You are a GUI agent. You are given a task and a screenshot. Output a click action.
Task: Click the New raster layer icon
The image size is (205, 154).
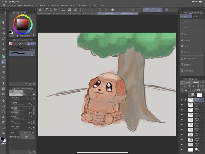point(182,90)
